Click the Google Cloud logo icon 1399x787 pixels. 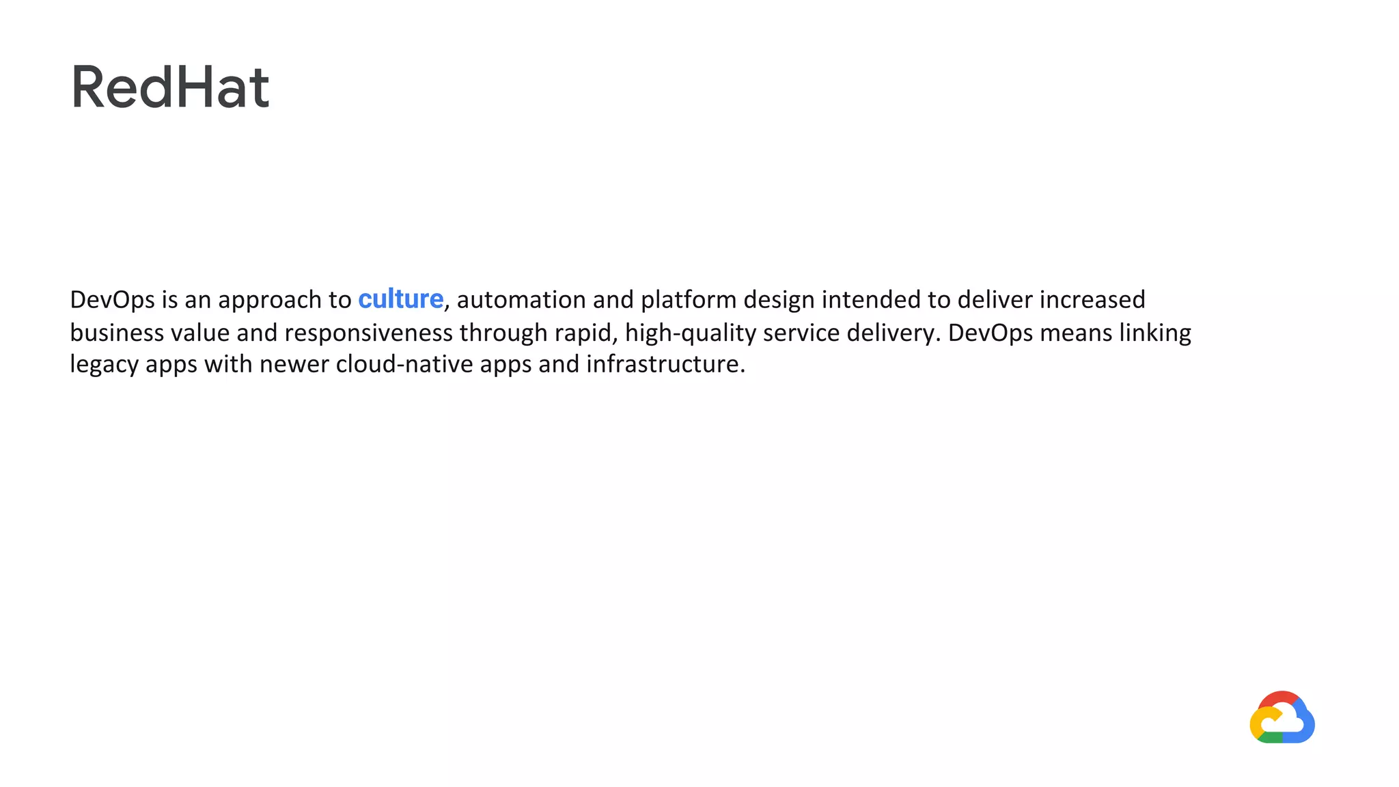click(1282, 717)
